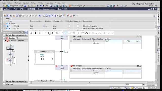
Task: Minimize the S2 - Step2 action panel
Action: coord(140,36)
